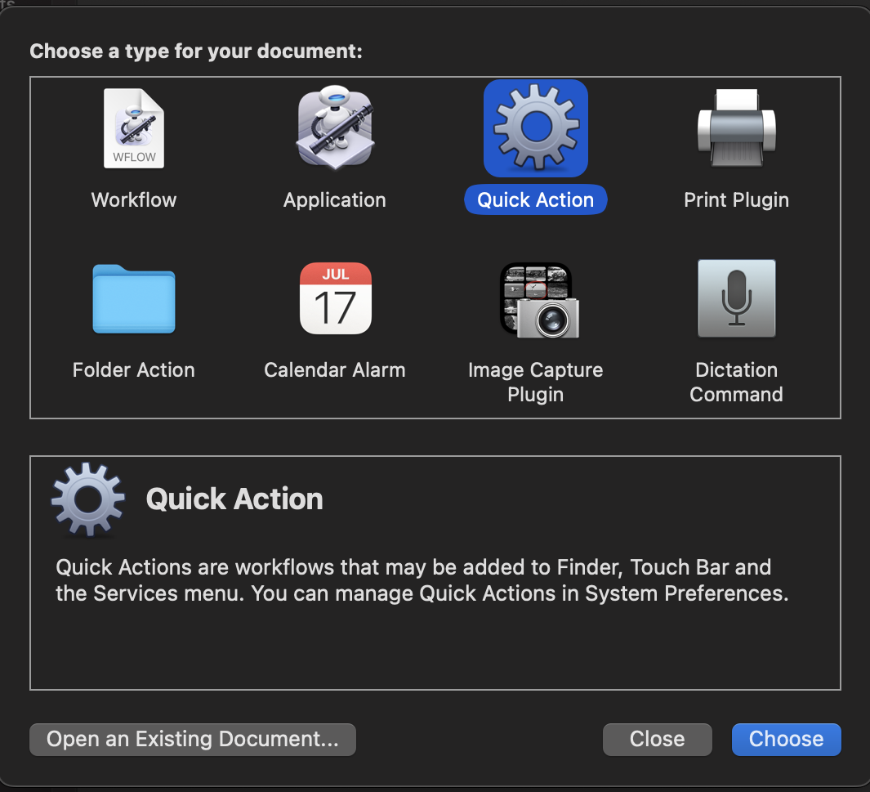
Task: Select the Application document type icon
Action: 334,128
